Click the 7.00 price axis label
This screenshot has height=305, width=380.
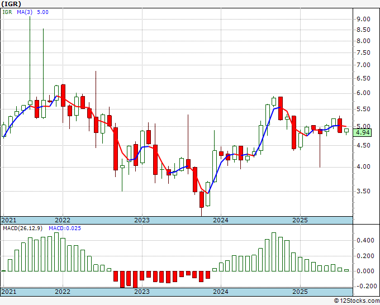pyautogui.click(x=363, y=65)
